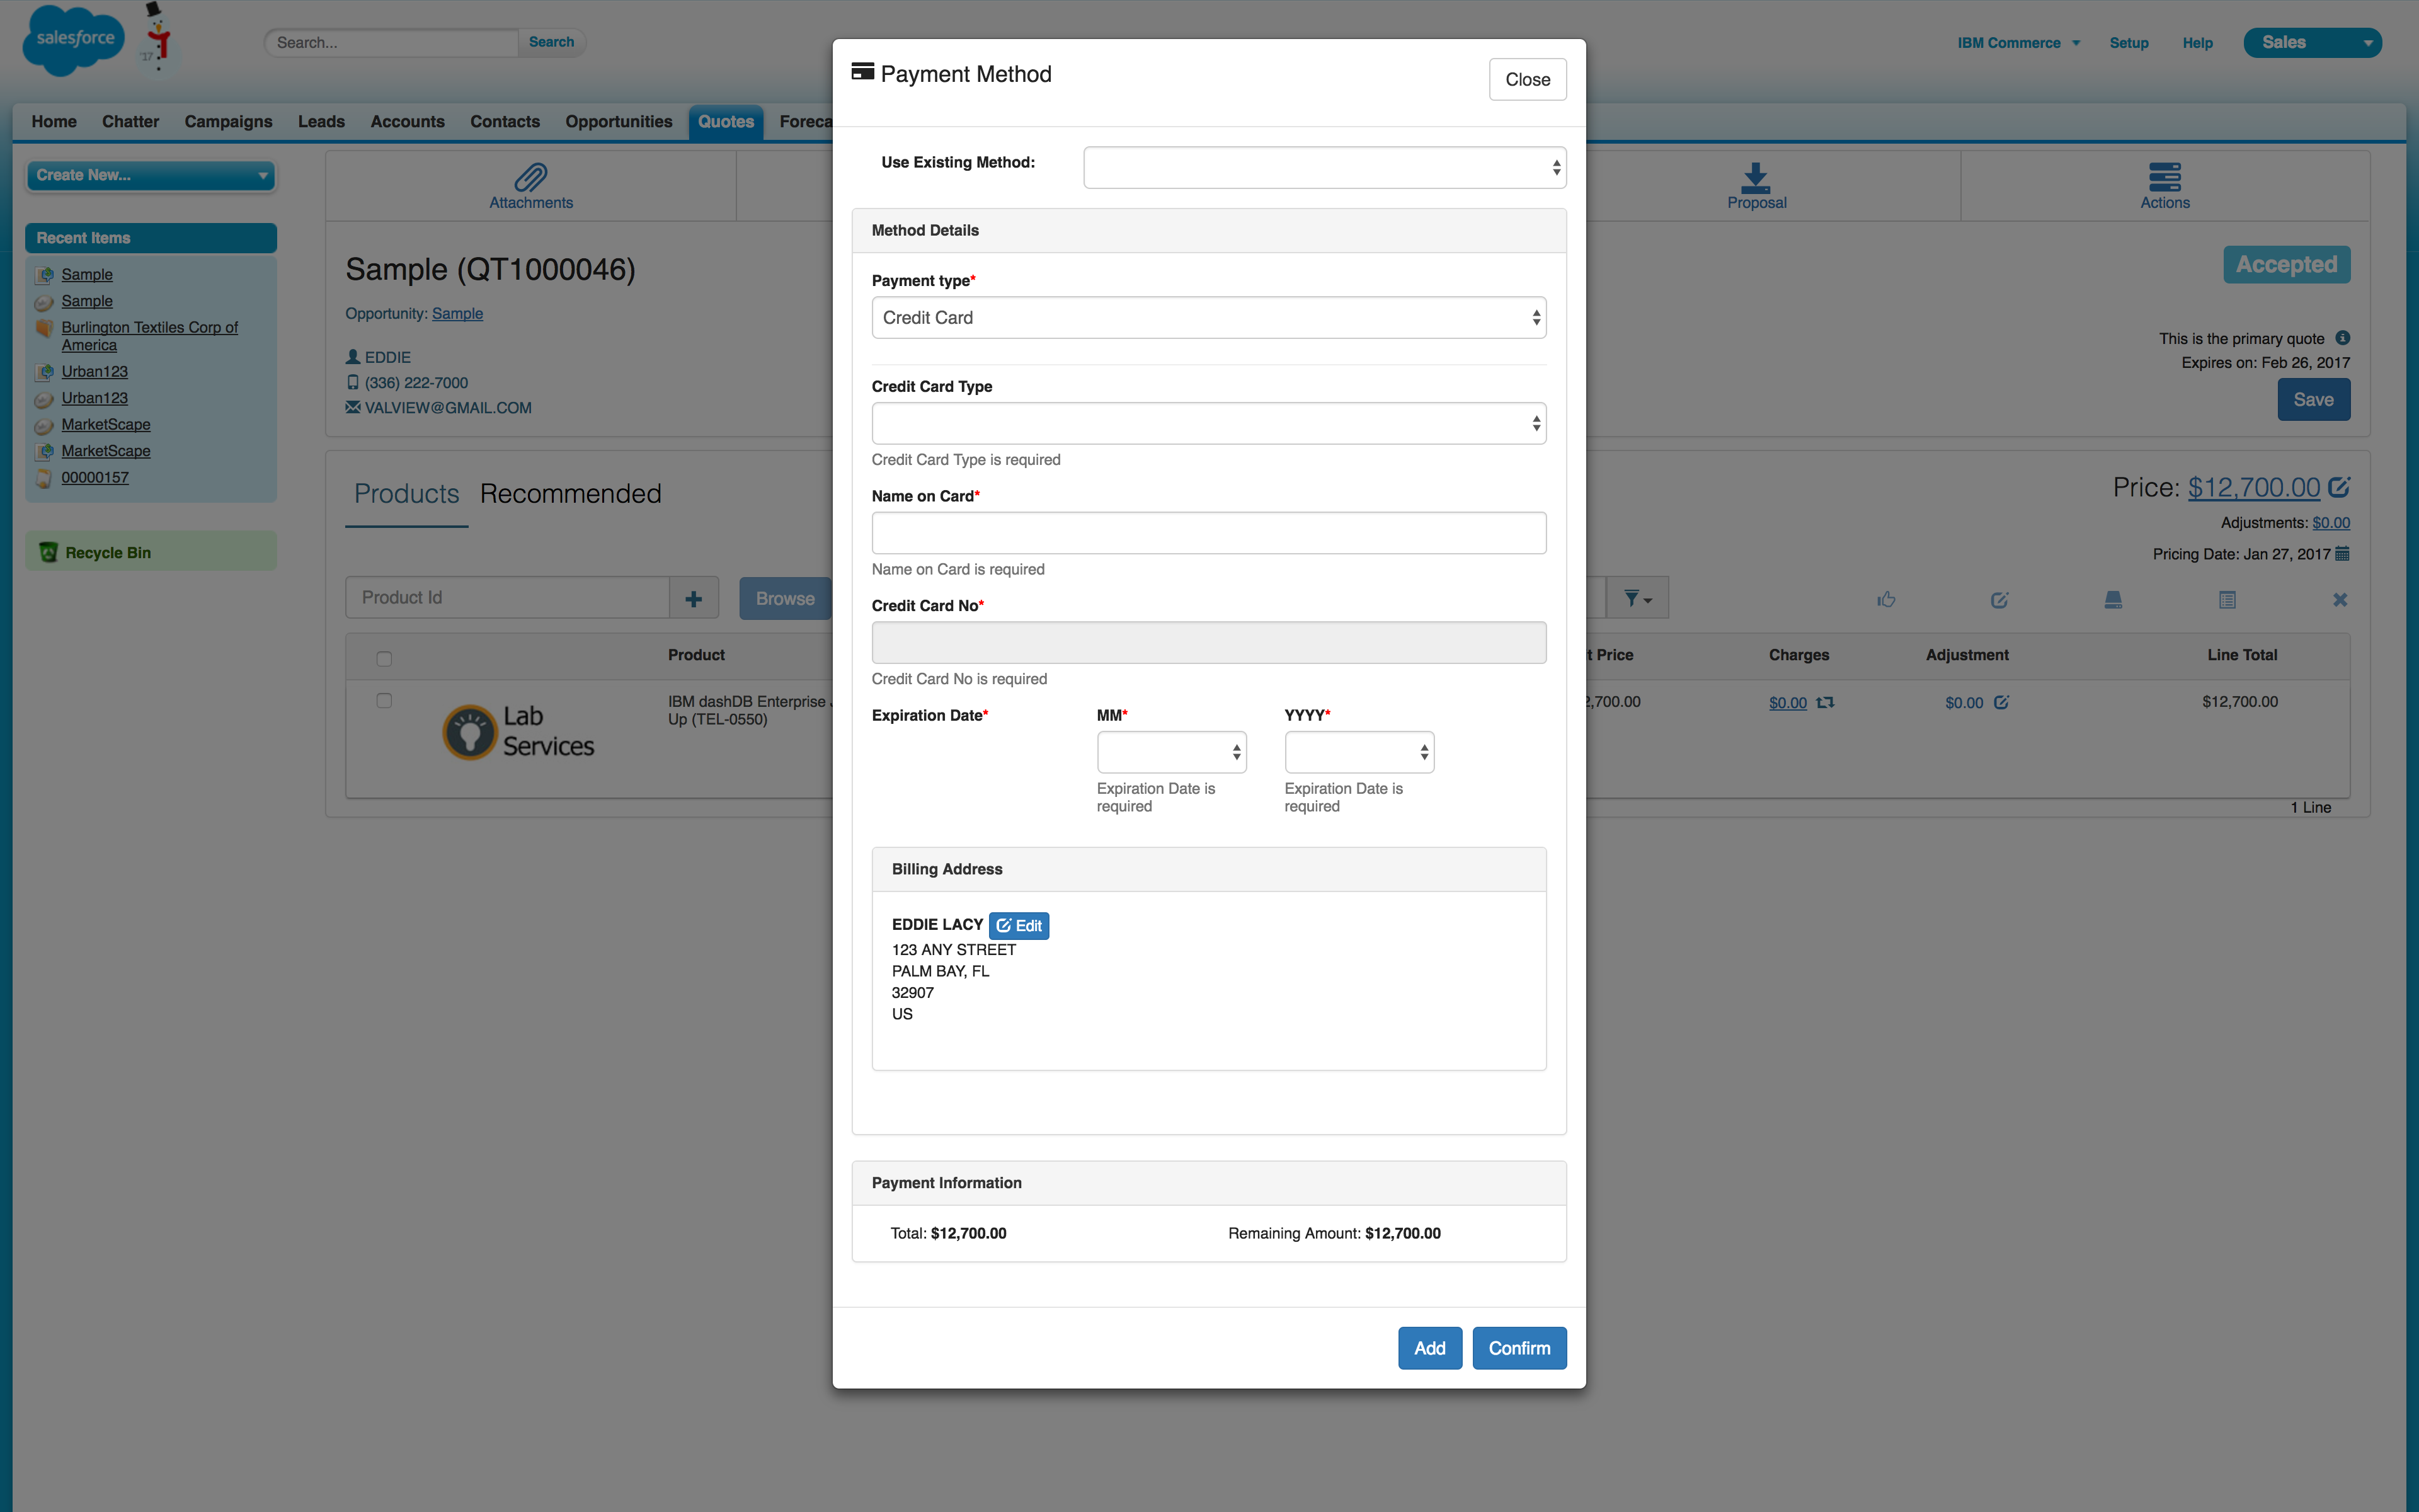Click the filter icon in the product toolbar
The width and height of the screenshot is (2419, 1512).
(x=1635, y=597)
